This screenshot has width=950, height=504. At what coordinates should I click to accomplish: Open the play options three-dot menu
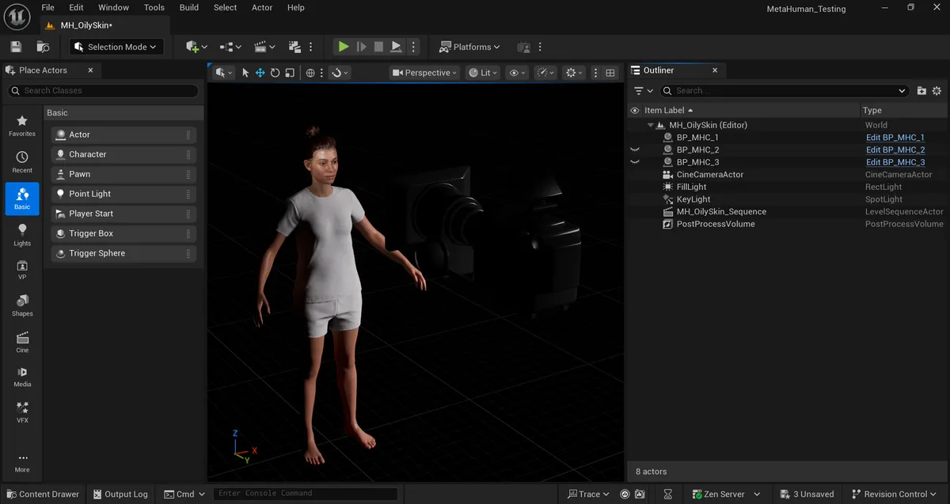coord(413,47)
